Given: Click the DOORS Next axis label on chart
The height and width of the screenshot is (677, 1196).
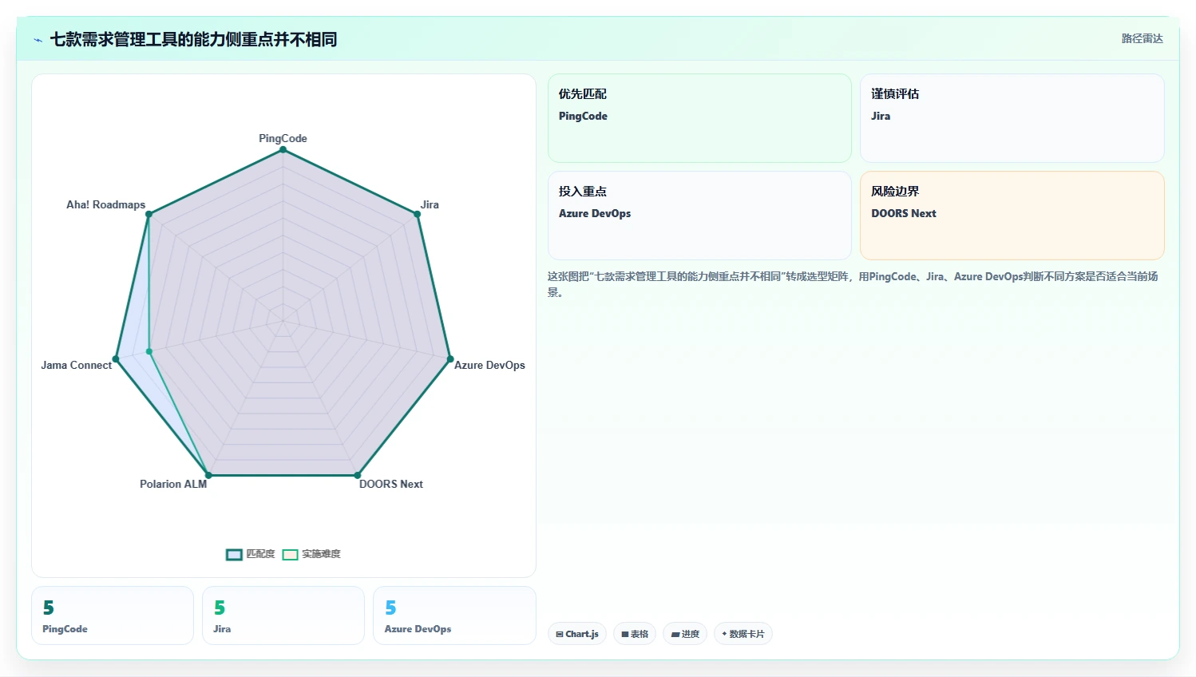Looking at the screenshot, I should (391, 485).
